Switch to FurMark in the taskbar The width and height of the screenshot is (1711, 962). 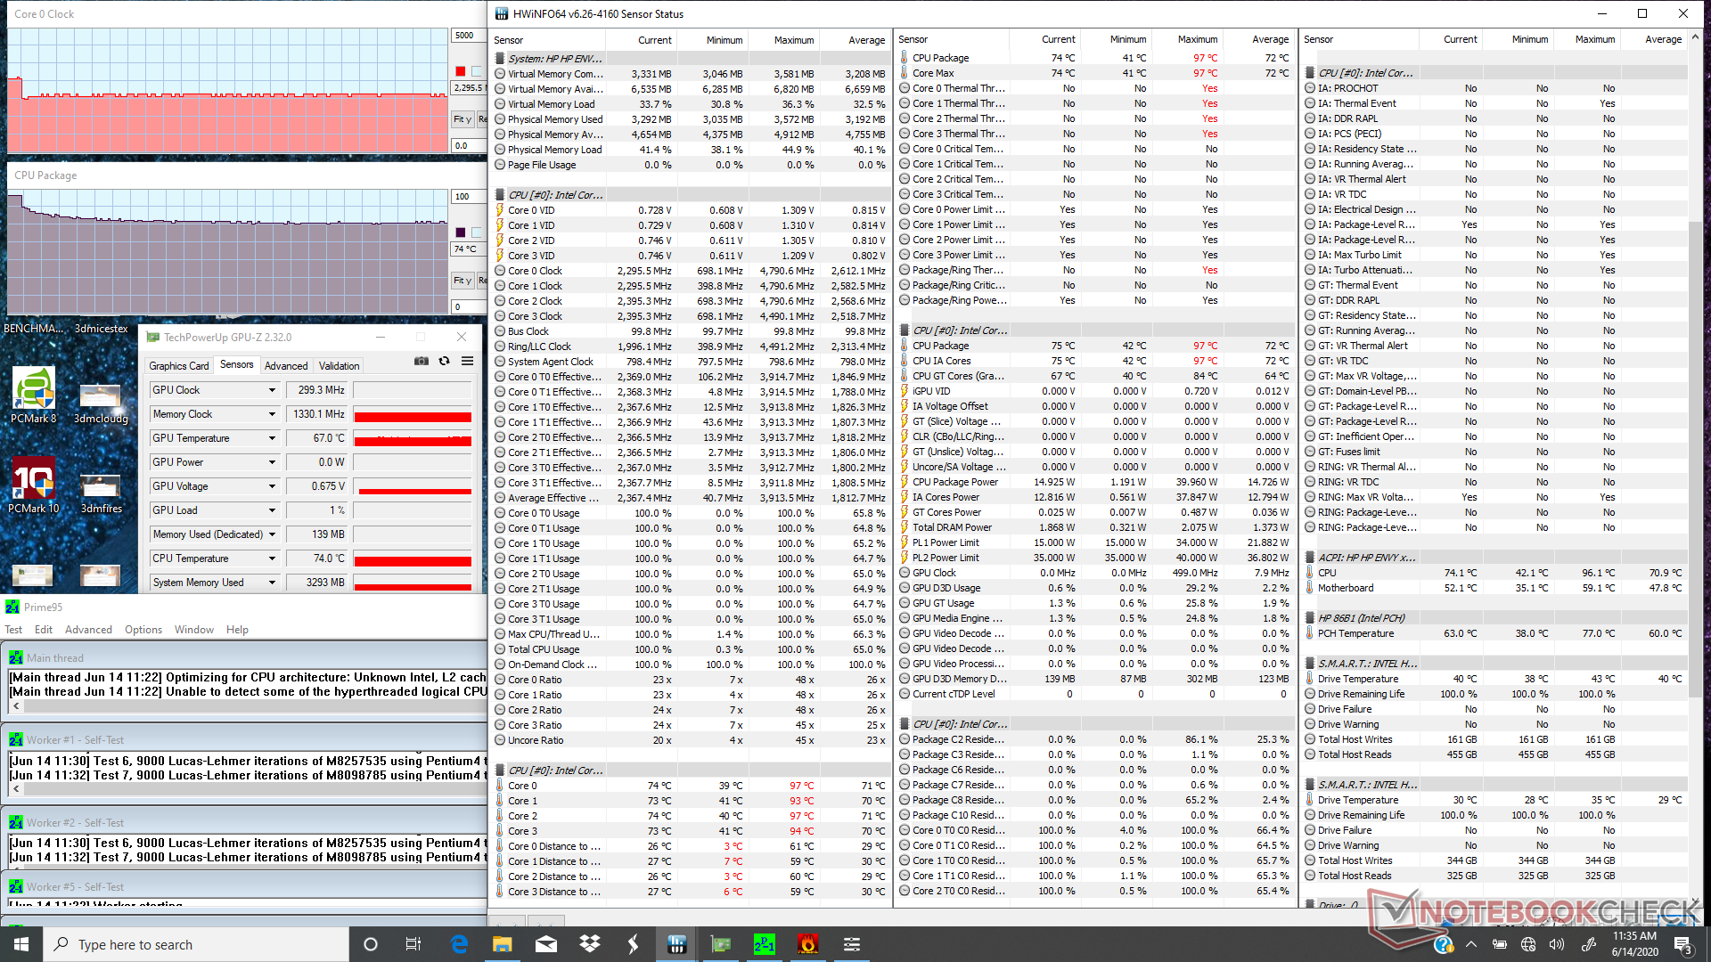(x=807, y=944)
